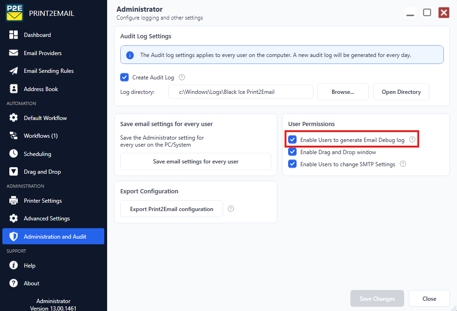457x311 pixels.
Task: Open the Dashboard grid icon
Action: click(x=14, y=35)
